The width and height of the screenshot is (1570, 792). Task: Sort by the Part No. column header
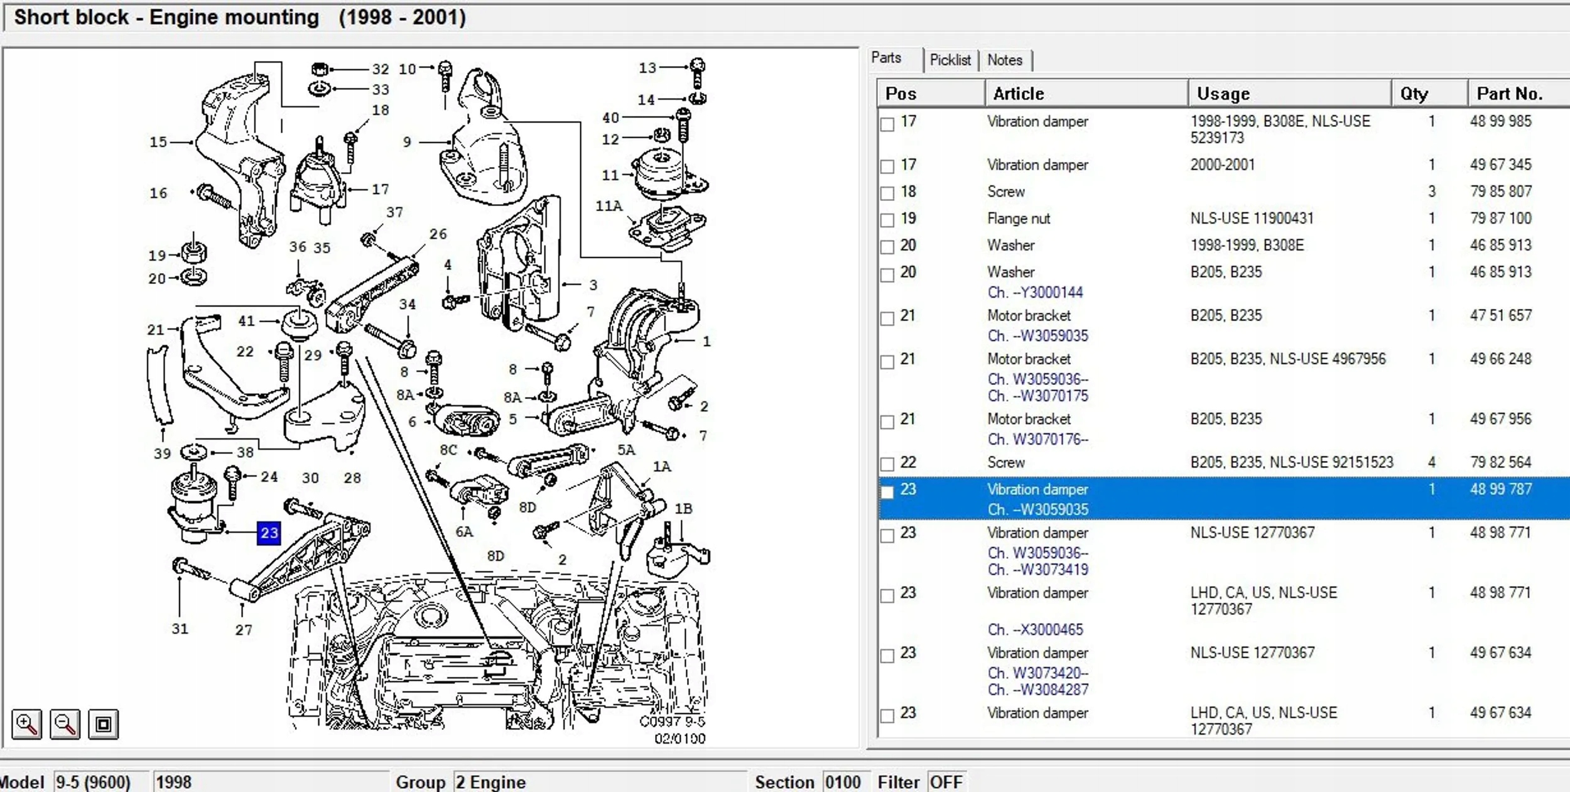1508,94
